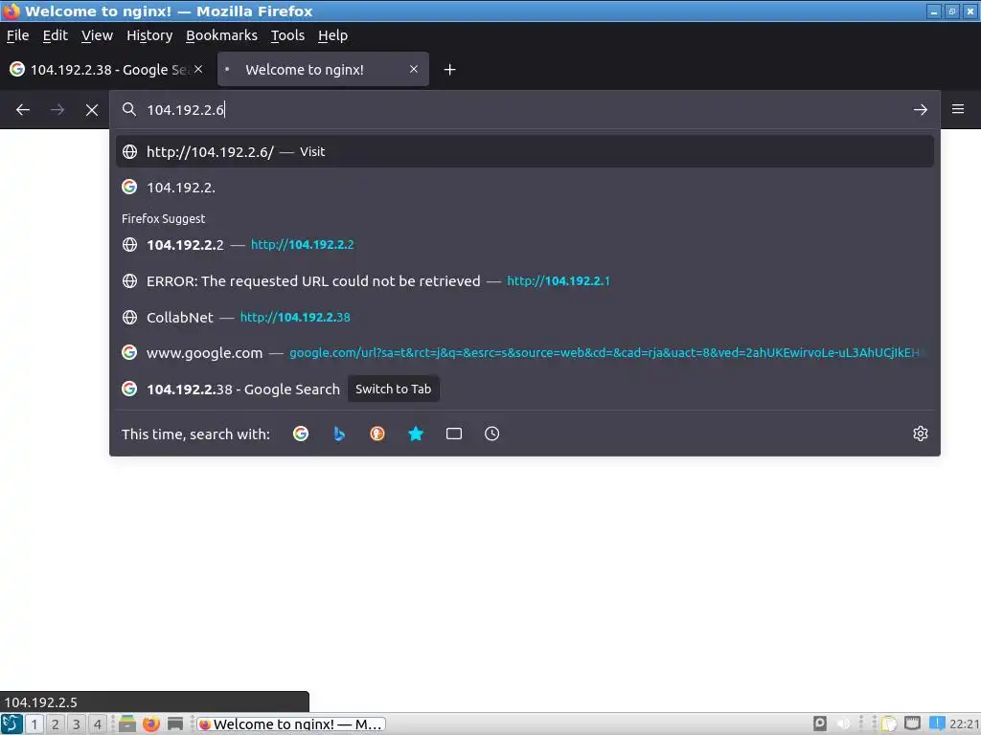Stop loading the page with the X button

pyautogui.click(x=92, y=110)
